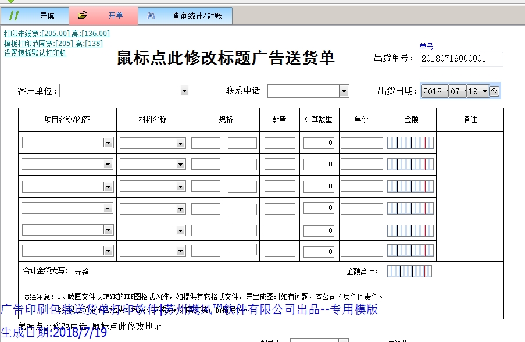The height and width of the screenshot is (342, 525).
Task: Click the title 鼠标点此修改标题广告送货单
Action: (x=226, y=58)
